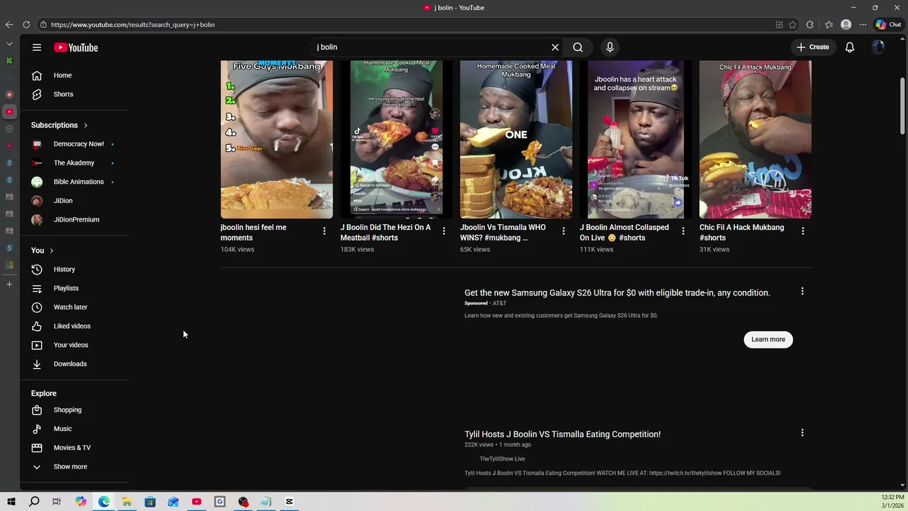
Task: Click Learn more on the AT&T ad
Action: [768, 339]
